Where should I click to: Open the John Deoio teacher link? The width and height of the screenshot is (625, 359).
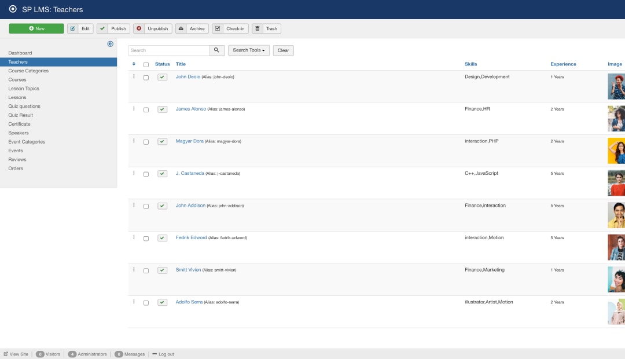pyautogui.click(x=189, y=76)
